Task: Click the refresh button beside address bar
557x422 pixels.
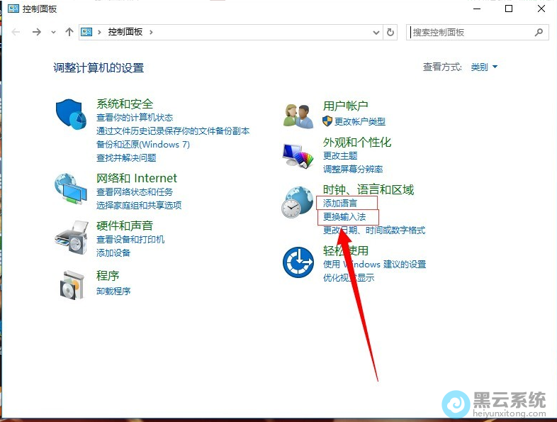Action: [390, 32]
